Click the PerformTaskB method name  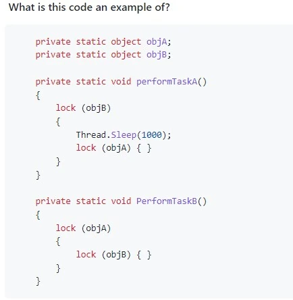(x=167, y=201)
